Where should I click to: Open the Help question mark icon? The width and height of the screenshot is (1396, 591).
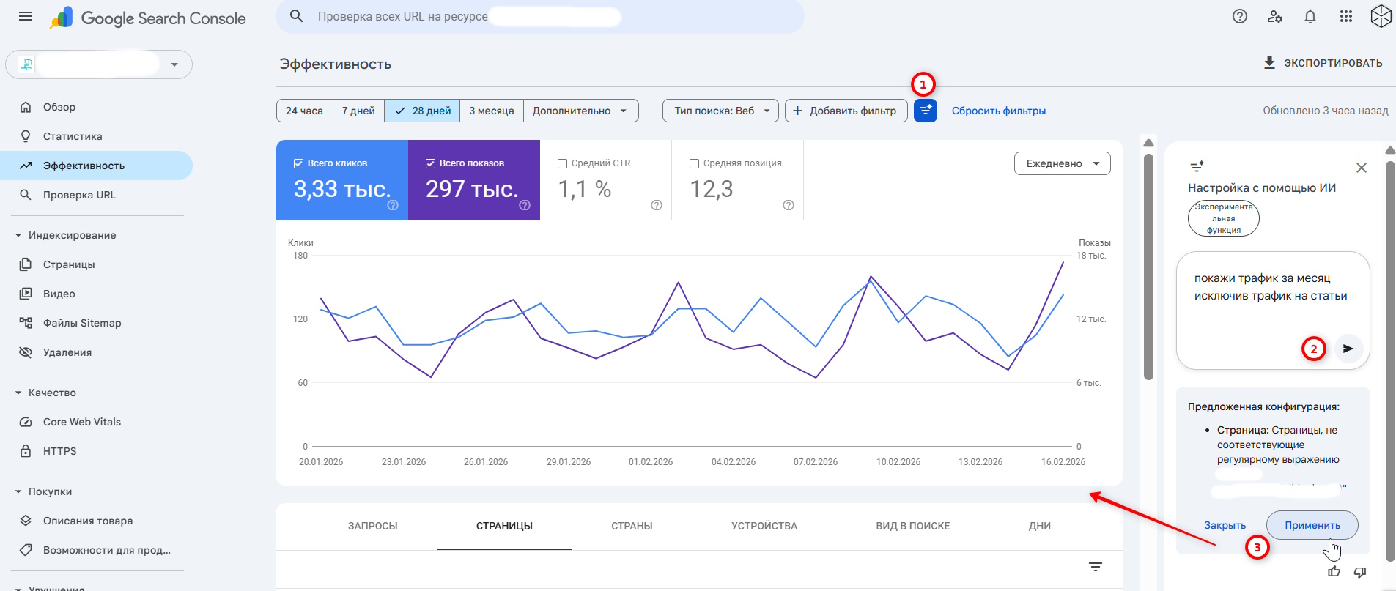click(x=1239, y=16)
